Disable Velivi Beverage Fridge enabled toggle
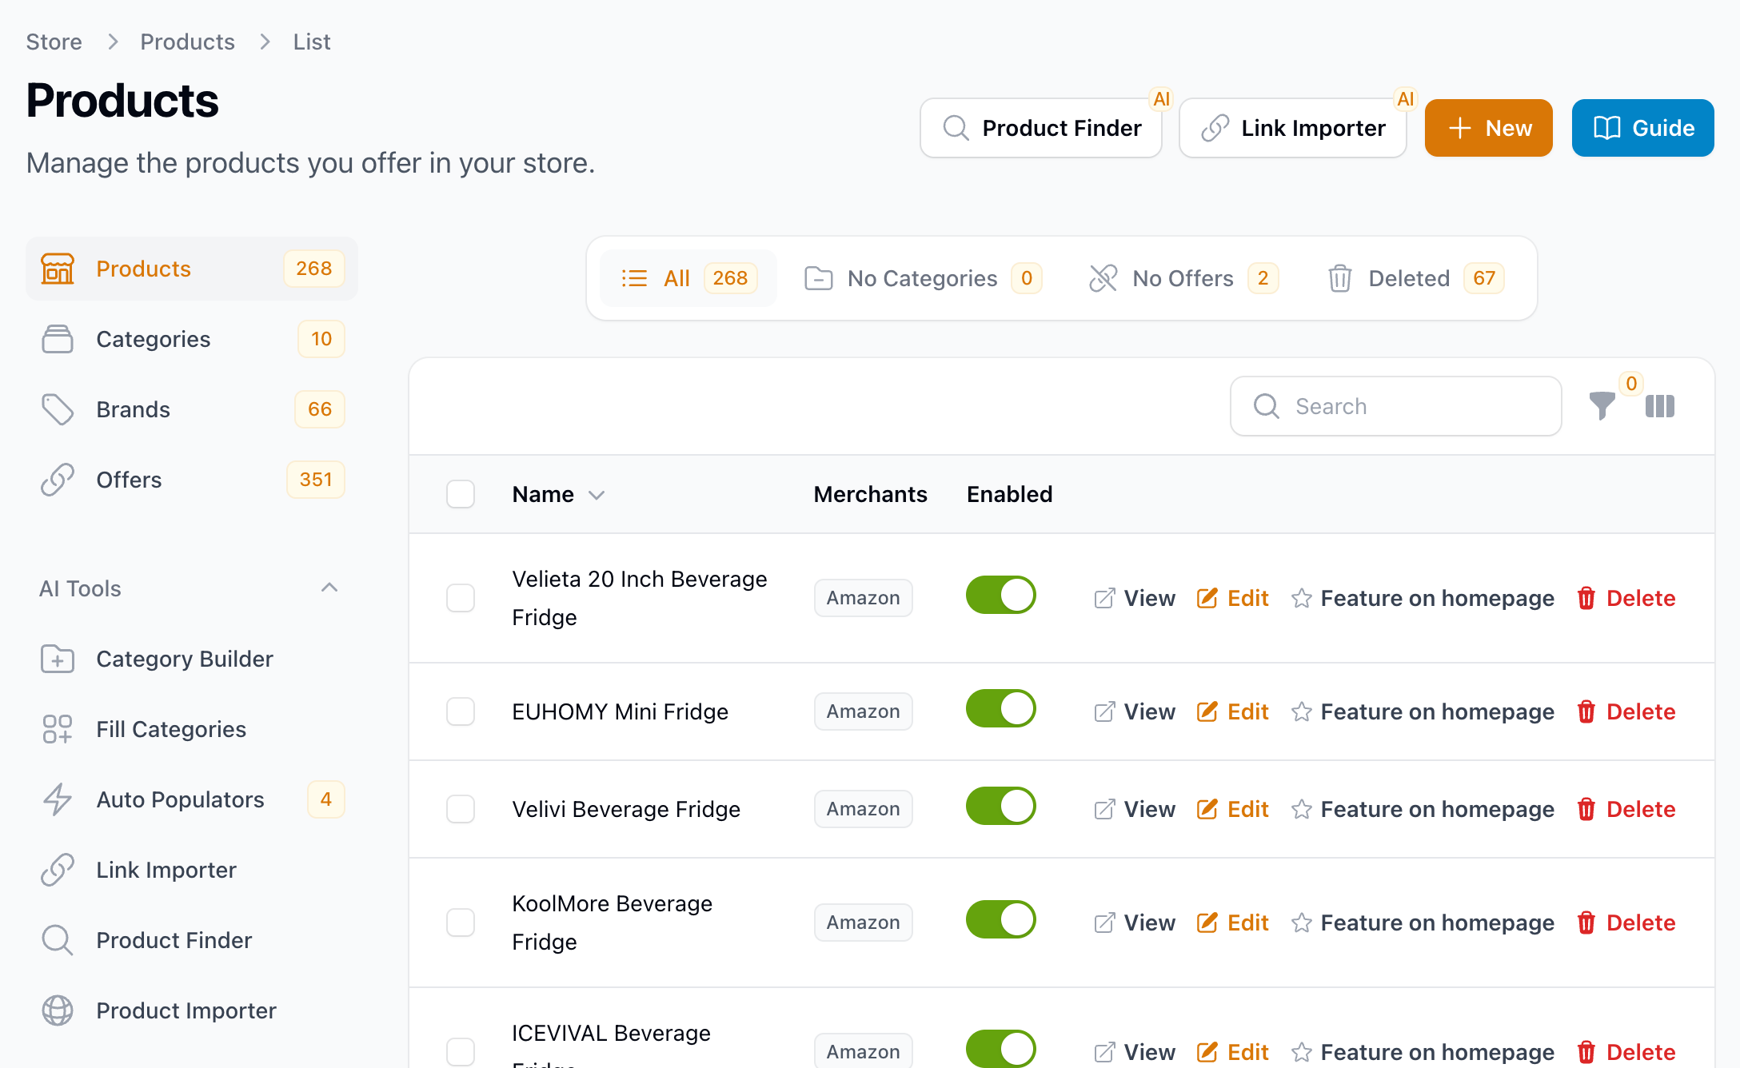1740x1068 pixels. (x=1000, y=806)
